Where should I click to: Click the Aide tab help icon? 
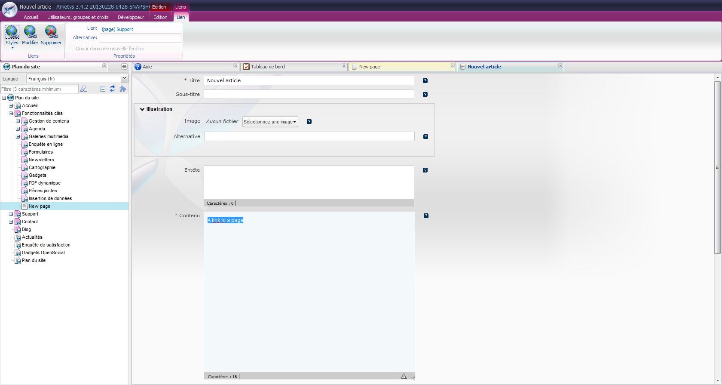138,67
